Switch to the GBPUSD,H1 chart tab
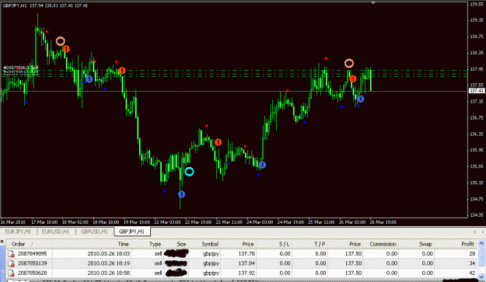Viewport: 486px width, 282px height. click(x=94, y=232)
